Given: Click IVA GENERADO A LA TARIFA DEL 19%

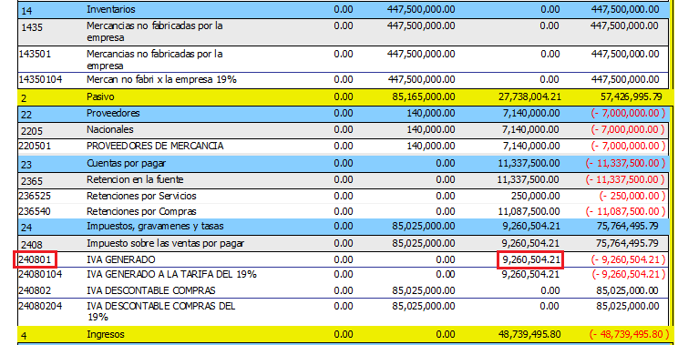Looking at the screenshot, I should (171, 274).
